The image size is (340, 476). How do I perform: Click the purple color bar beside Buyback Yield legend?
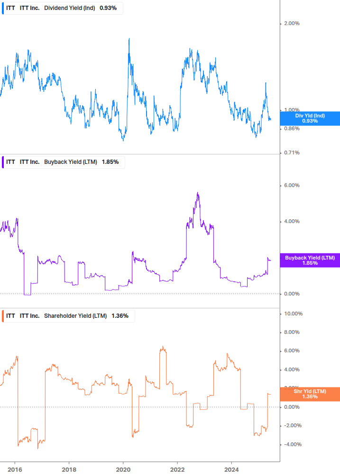pos(3,162)
